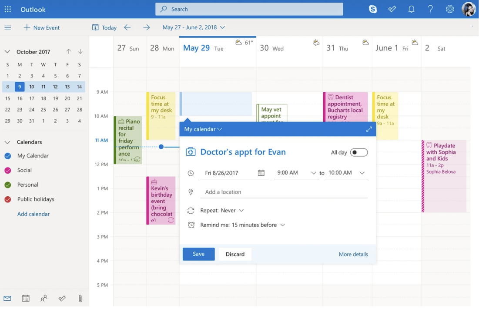Open Skype from the top bar
This screenshot has height=309, width=479.
pos(373,9)
